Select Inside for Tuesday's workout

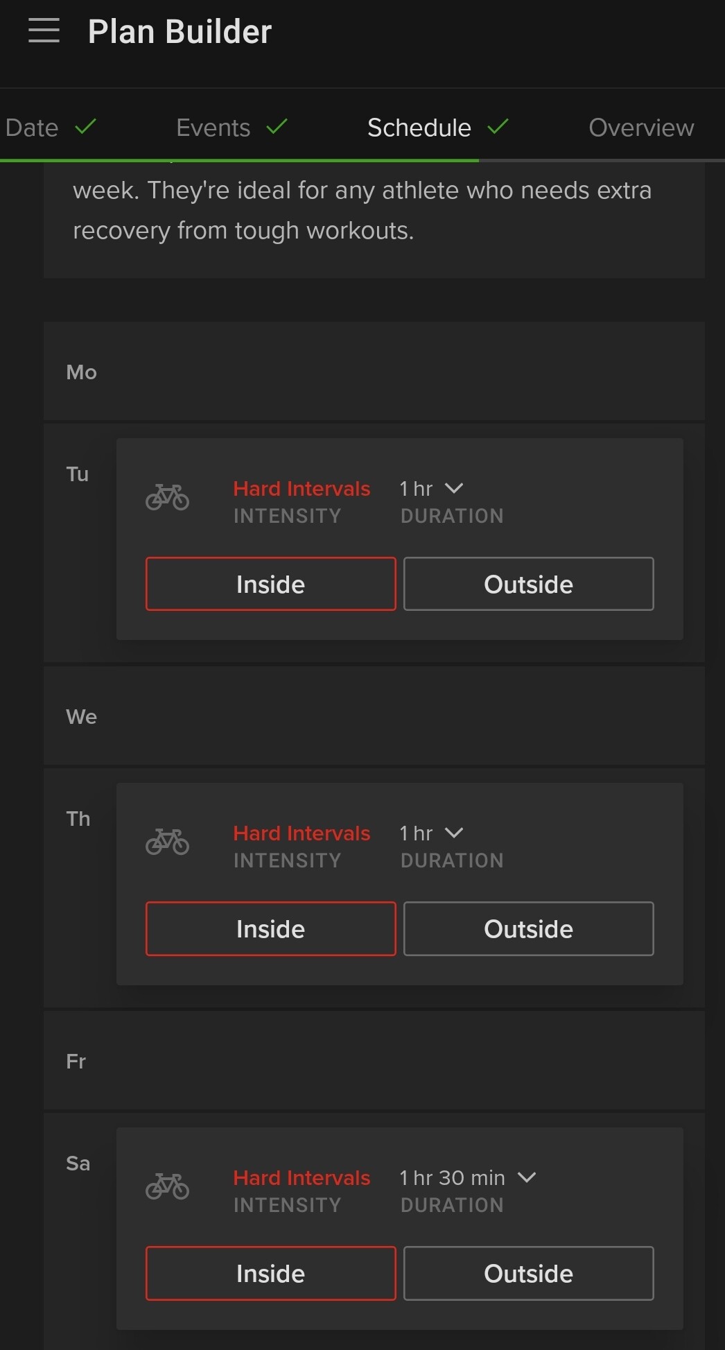[x=270, y=584]
